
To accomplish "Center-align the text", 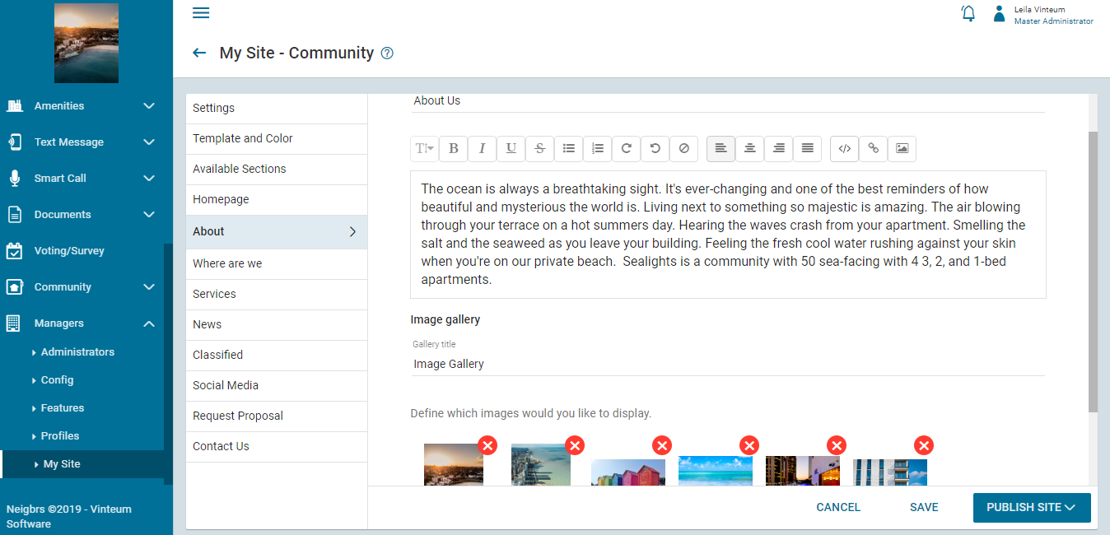I will [749, 149].
